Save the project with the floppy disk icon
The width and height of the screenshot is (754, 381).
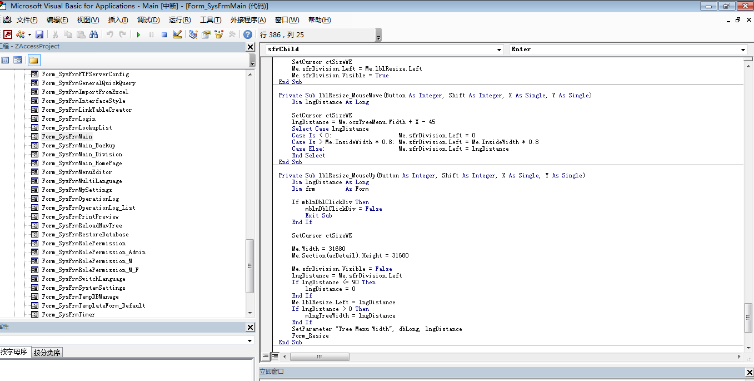39,34
